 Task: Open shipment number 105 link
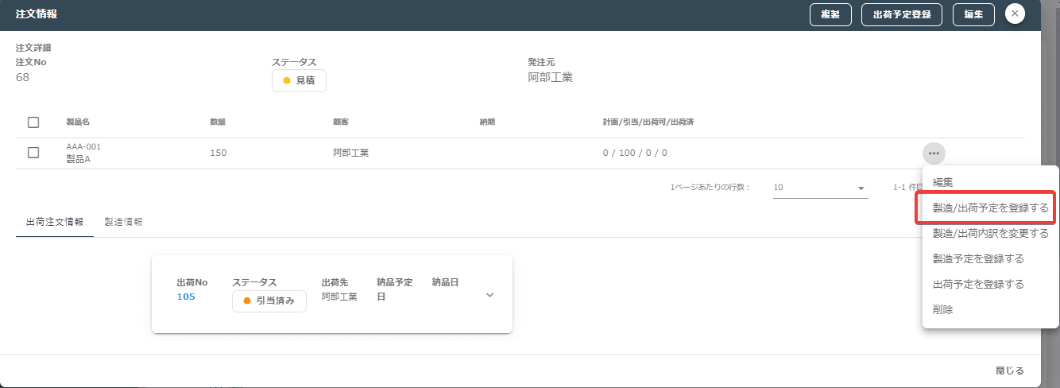coord(186,297)
